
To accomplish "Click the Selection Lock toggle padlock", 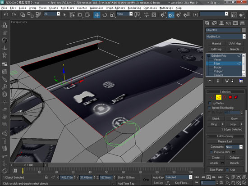I will coord(46,177).
